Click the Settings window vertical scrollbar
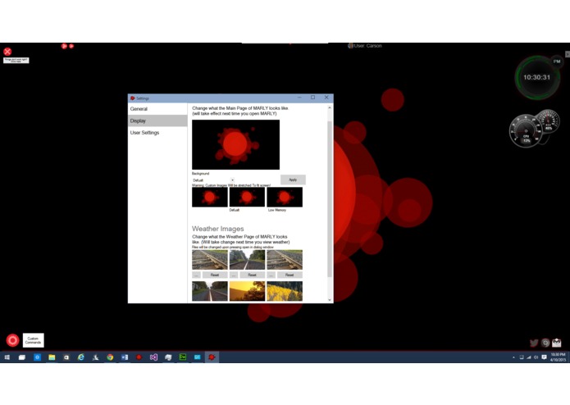Viewport: 570px width, 405px height. click(x=330, y=199)
